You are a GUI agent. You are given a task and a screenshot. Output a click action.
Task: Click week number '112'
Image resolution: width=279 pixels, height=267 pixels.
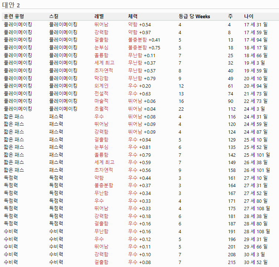(x=232, y=109)
